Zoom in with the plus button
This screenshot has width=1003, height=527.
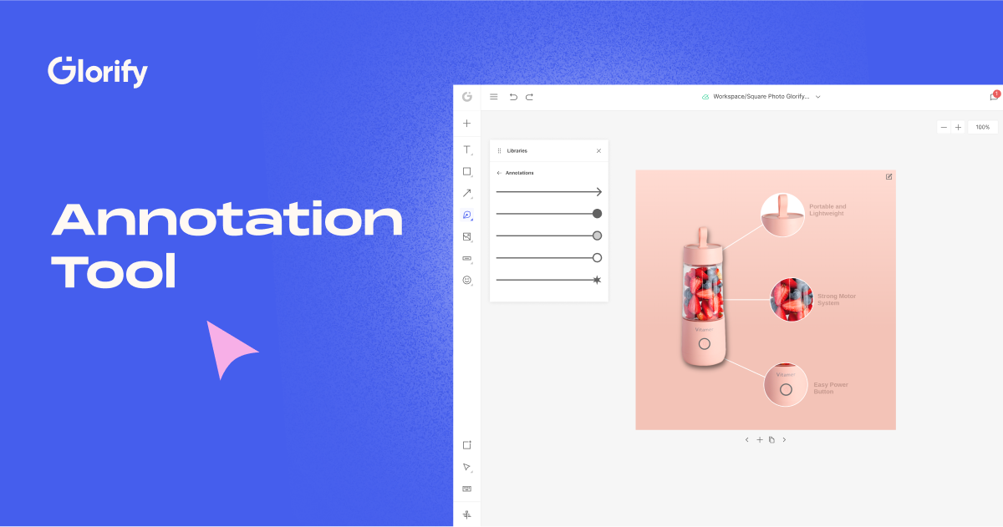(x=959, y=126)
